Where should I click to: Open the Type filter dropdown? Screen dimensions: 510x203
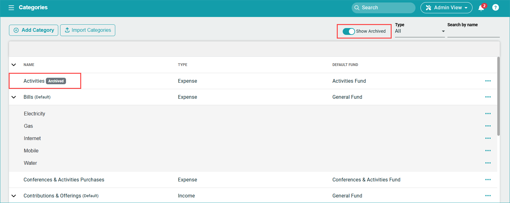coord(420,31)
